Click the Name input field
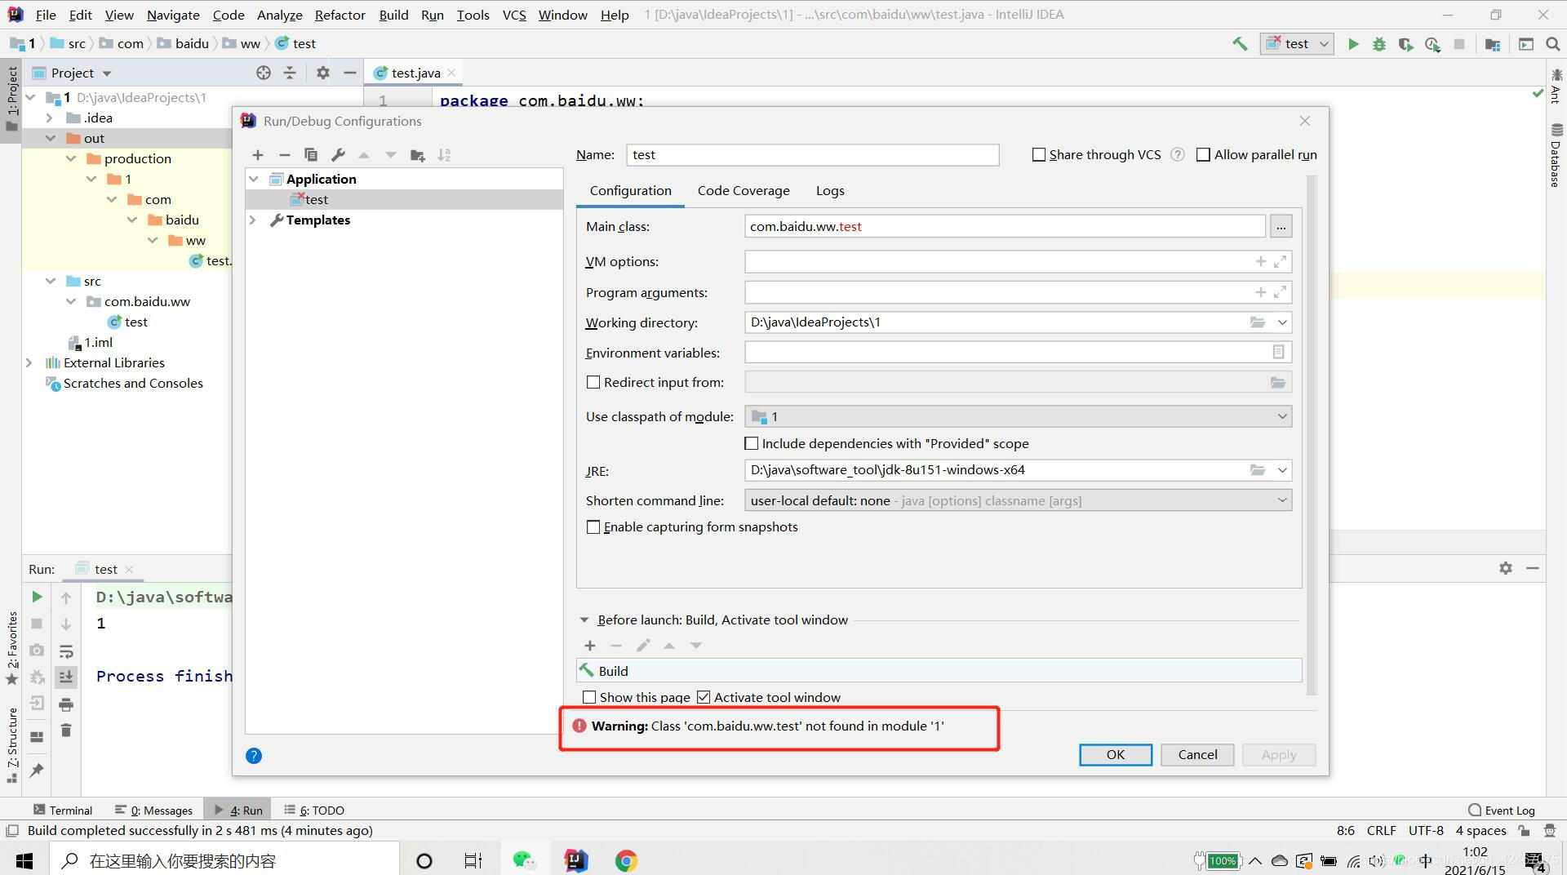Viewport: 1567px width, 875px height. (813, 155)
